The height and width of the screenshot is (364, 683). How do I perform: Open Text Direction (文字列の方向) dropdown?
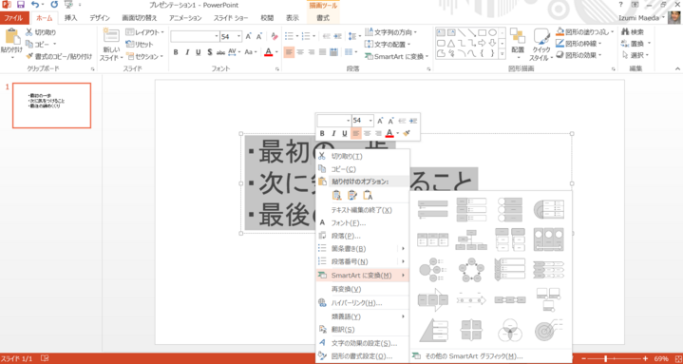[x=390, y=32]
